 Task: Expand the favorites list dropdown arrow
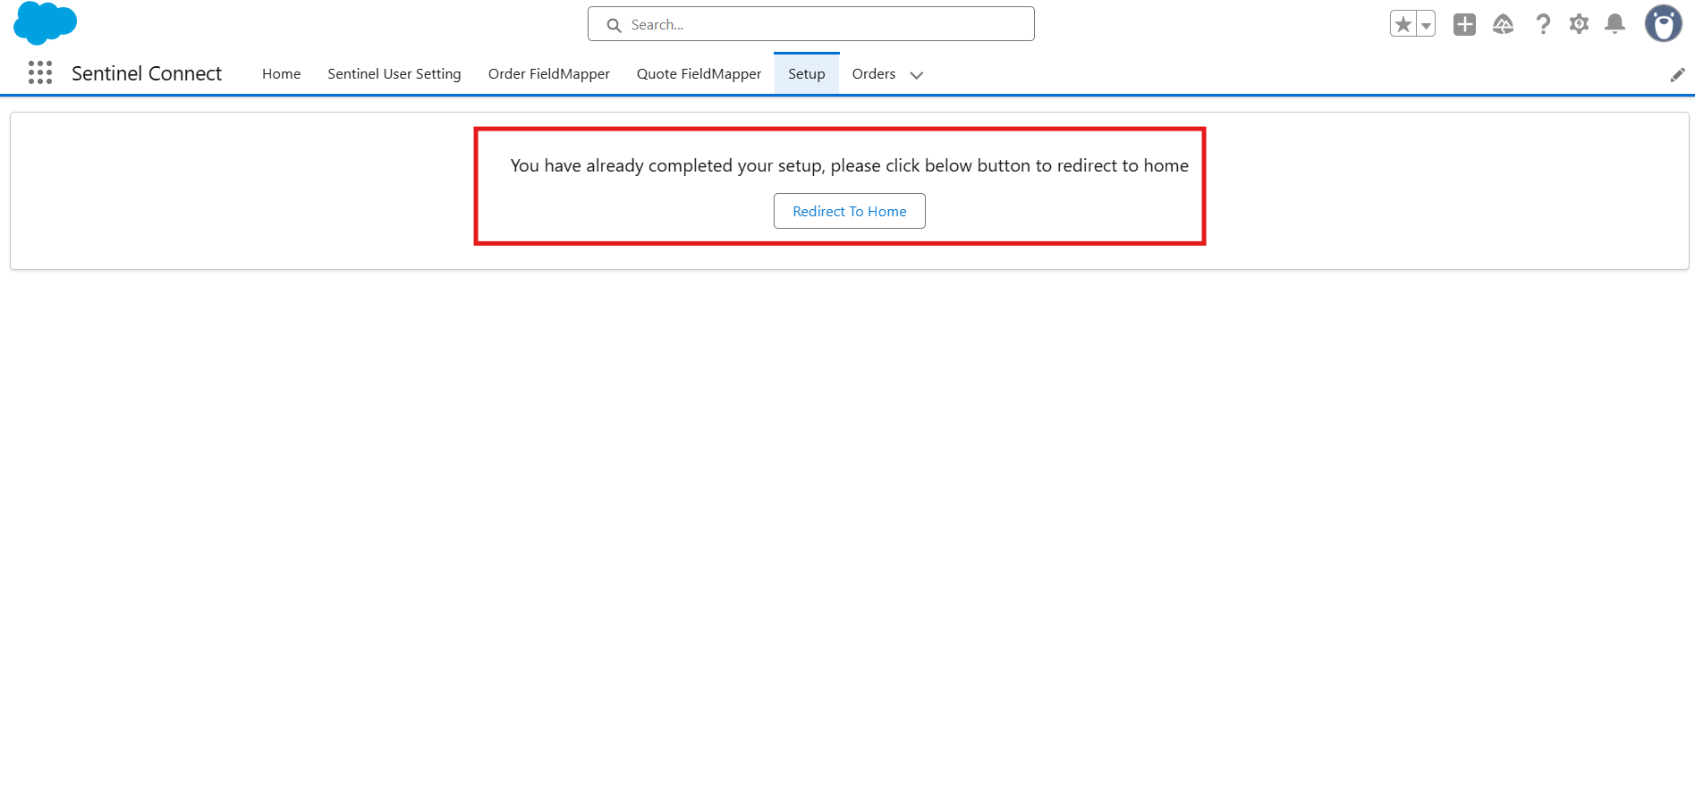[1426, 25]
